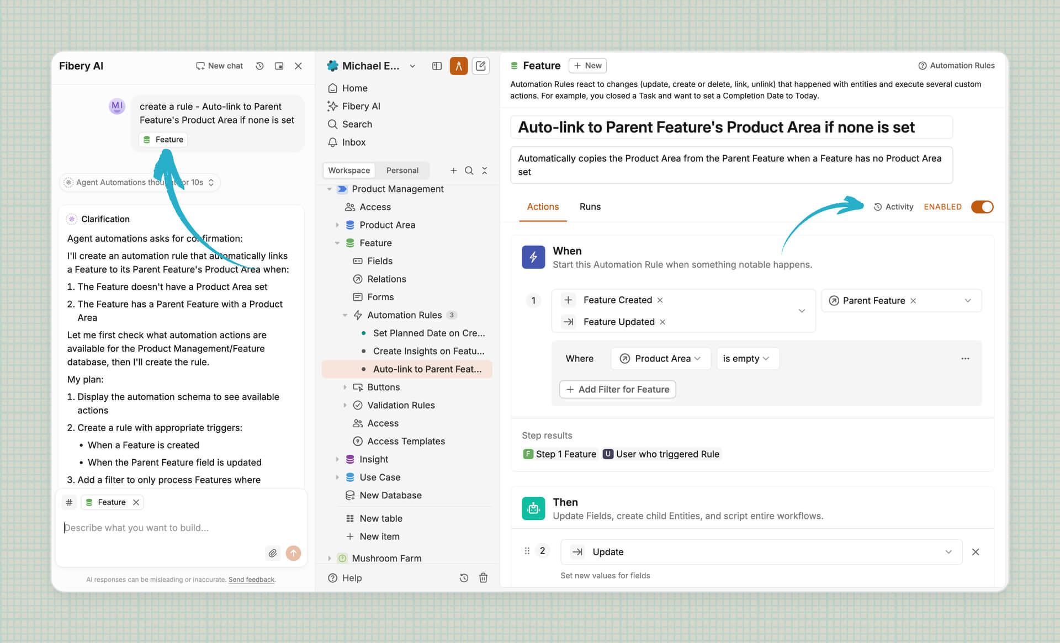Image resolution: width=1060 pixels, height=643 pixels.
Task: Click the compose new item icon
Action: point(481,66)
